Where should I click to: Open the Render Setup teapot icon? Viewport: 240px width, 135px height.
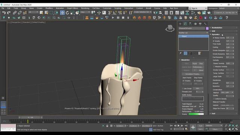click(x=199, y=13)
